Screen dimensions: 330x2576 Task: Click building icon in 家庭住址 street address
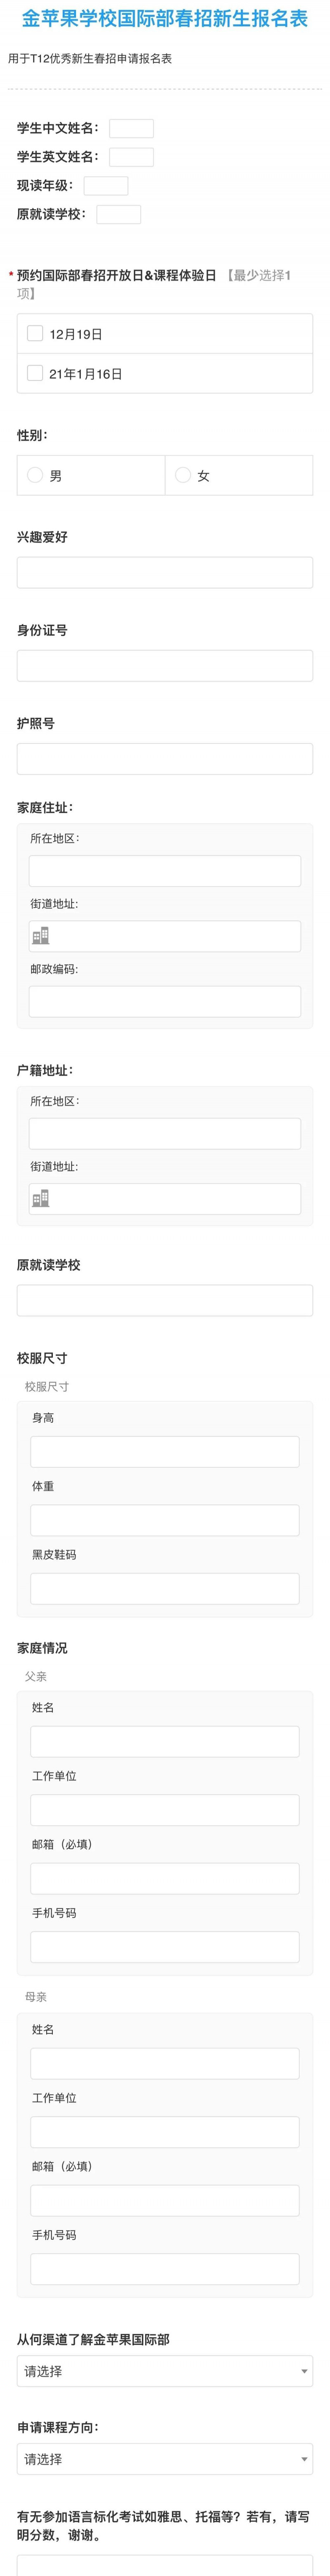(40, 935)
